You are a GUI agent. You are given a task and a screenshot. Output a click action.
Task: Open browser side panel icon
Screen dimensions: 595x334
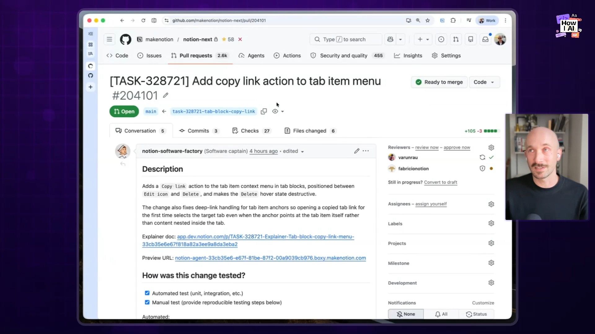tap(154, 20)
